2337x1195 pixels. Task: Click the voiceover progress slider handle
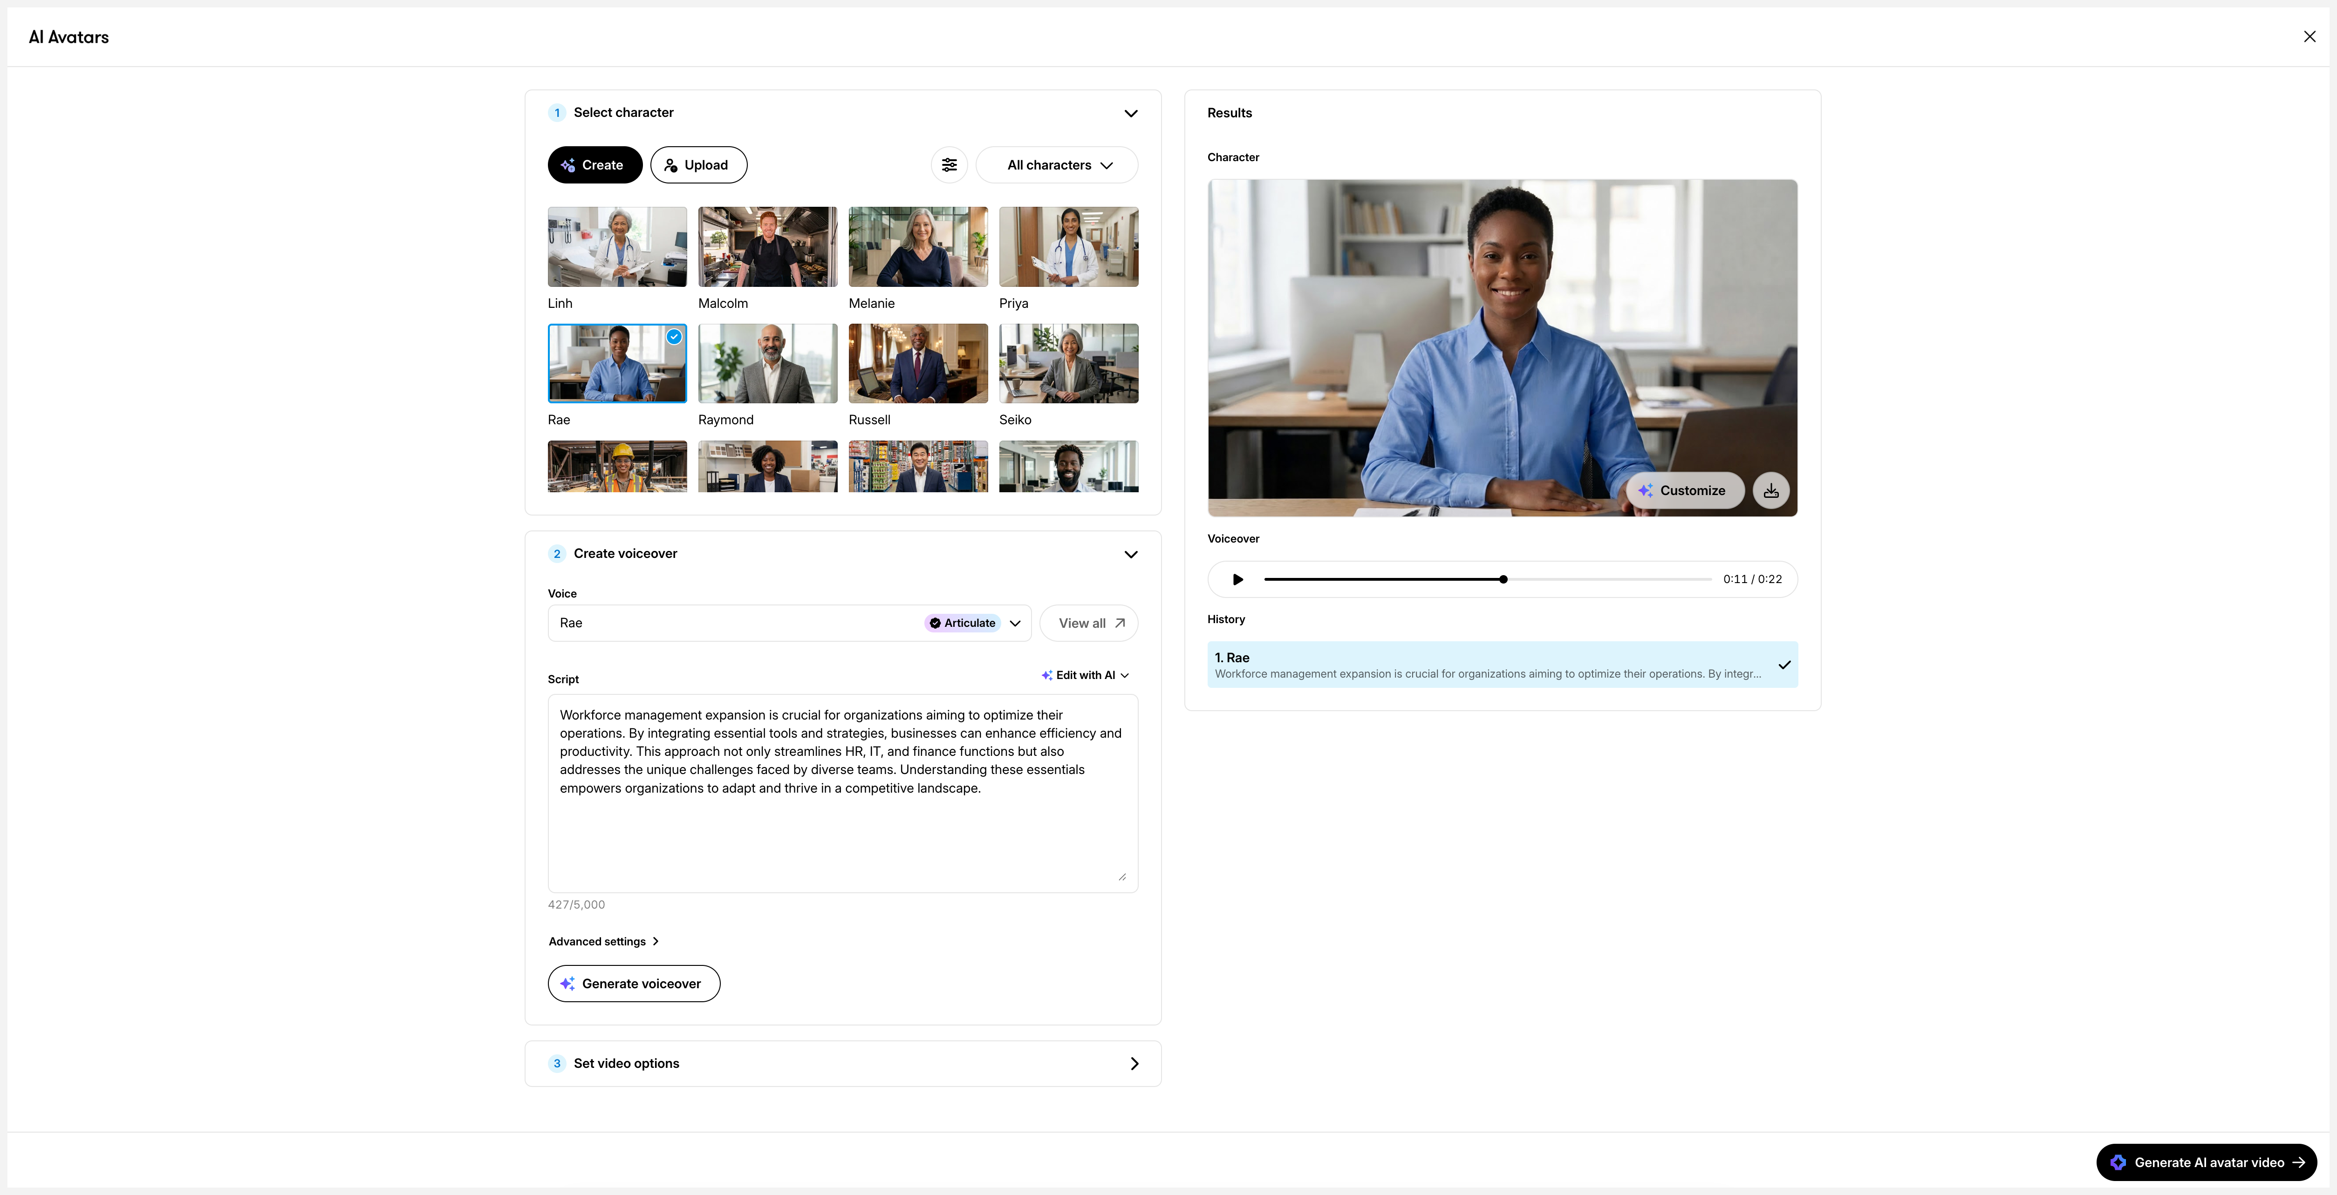click(x=1503, y=579)
